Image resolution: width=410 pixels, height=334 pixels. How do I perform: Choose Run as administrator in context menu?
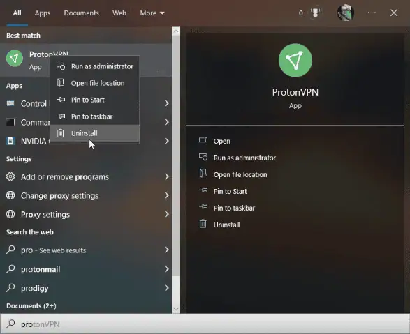(95, 66)
